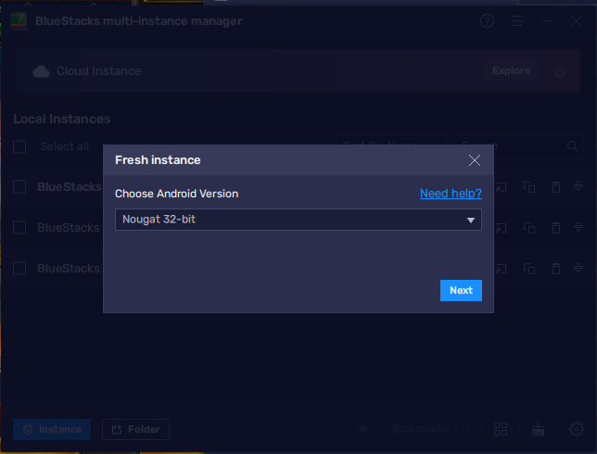Tick the checkbox of the first BlueStacks instance
Image resolution: width=597 pixels, height=454 pixels.
pyautogui.click(x=19, y=186)
